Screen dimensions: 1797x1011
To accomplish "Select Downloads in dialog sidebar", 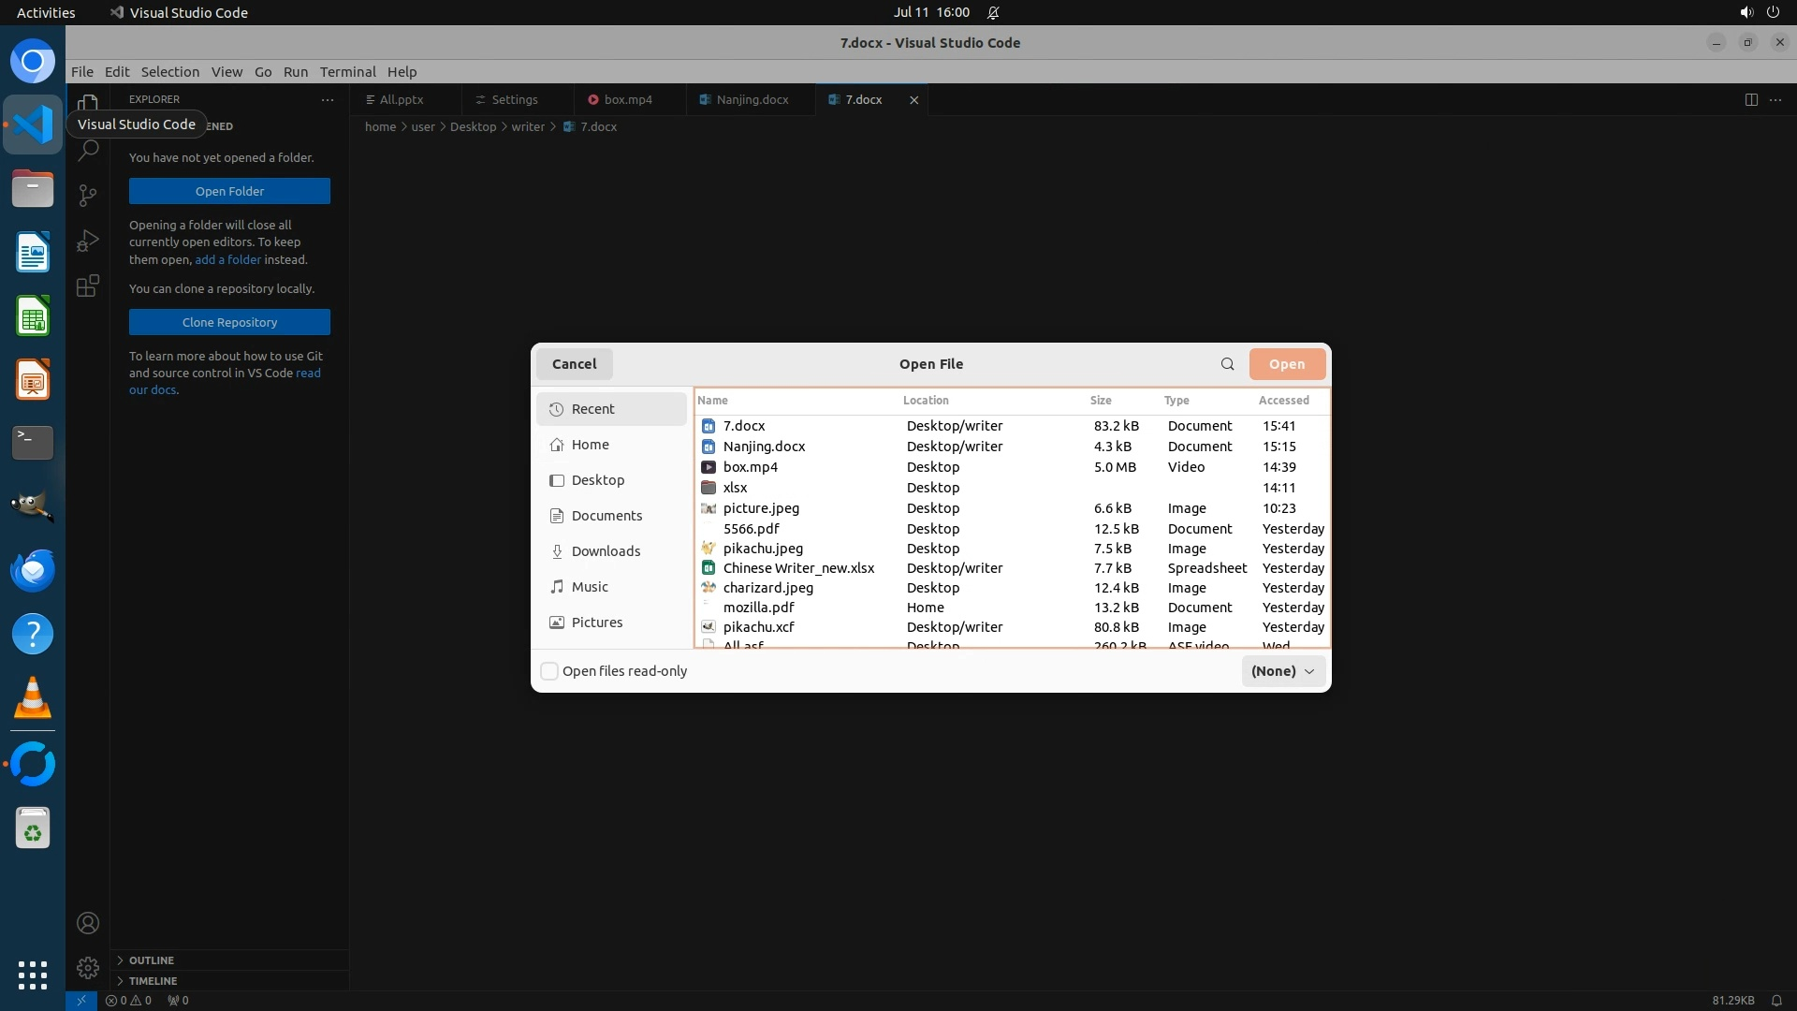I will (x=606, y=551).
